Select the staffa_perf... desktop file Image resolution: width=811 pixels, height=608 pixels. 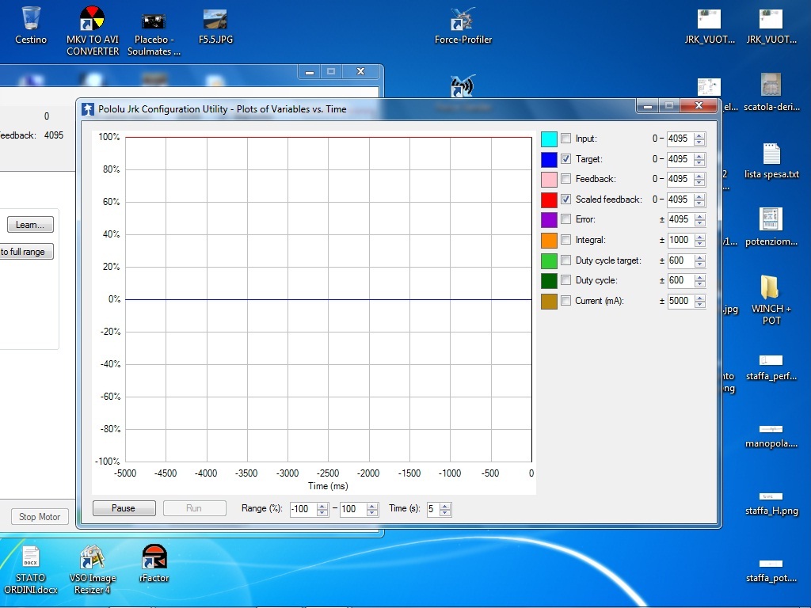coord(771,367)
